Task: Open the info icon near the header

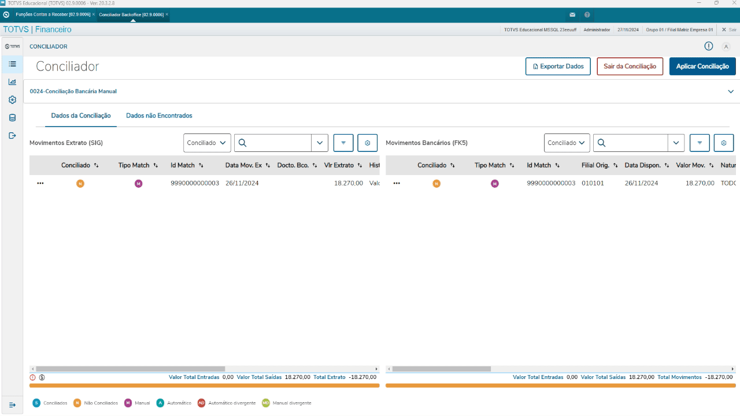Action: tap(709, 46)
